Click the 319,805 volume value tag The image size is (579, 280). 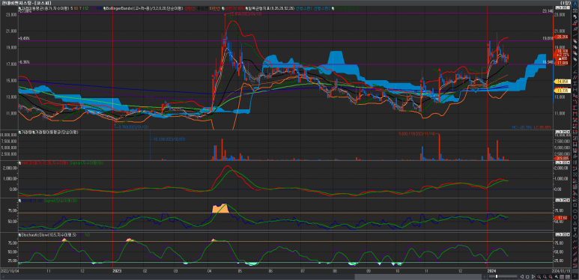[563, 158]
